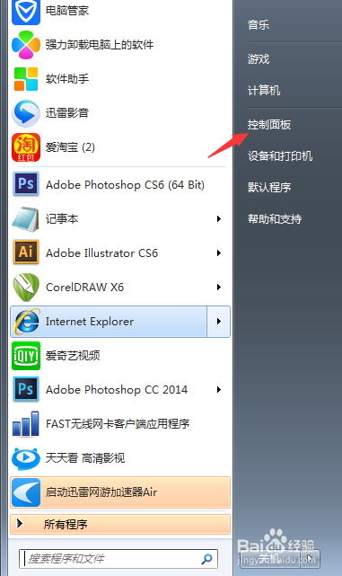The height and width of the screenshot is (576, 342).
Task: Click the search magnifier icon
Action: coord(206,559)
